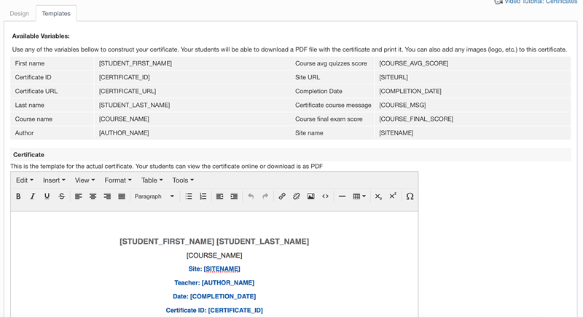
Task: Undo the last edit
Action: (251, 196)
